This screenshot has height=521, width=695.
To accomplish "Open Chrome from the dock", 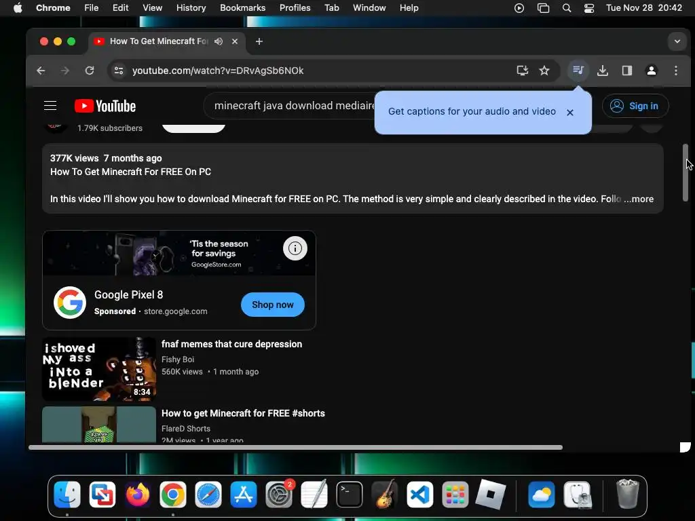I will pyautogui.click(x=173, y=495).
